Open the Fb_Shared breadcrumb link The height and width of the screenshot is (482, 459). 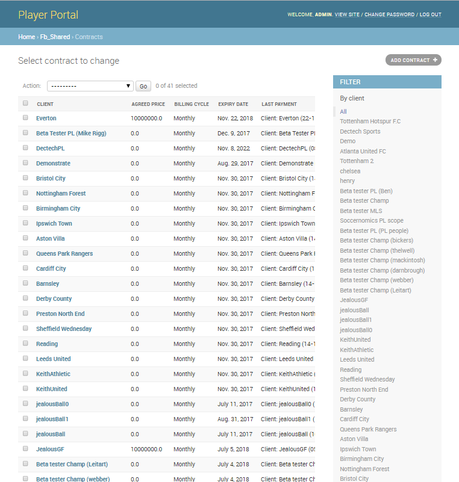pyautogui.click(x=55, y=37)
